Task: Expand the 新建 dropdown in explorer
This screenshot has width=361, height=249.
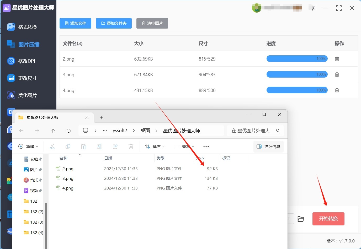Action: [x=28, y=147]
